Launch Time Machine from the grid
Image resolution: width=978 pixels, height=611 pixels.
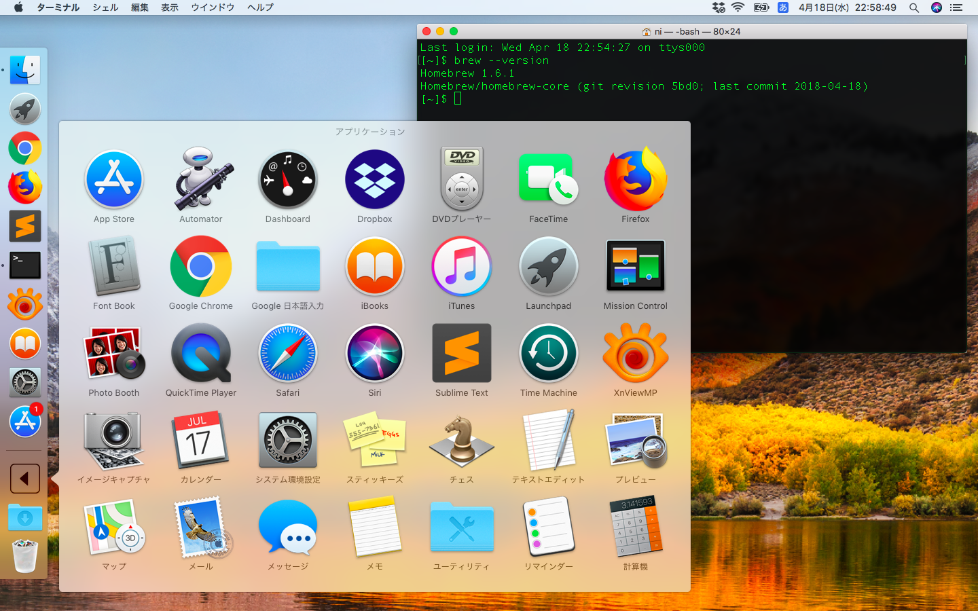[548, 354]
